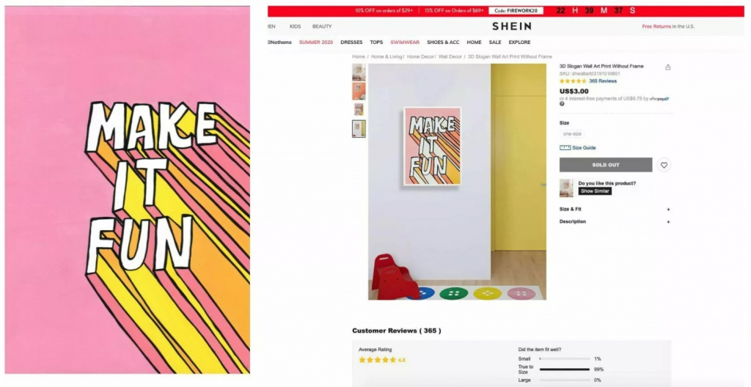Click the Average Rating stars in reviews
The height and width of the screenshot is (387, 751).
378,360
